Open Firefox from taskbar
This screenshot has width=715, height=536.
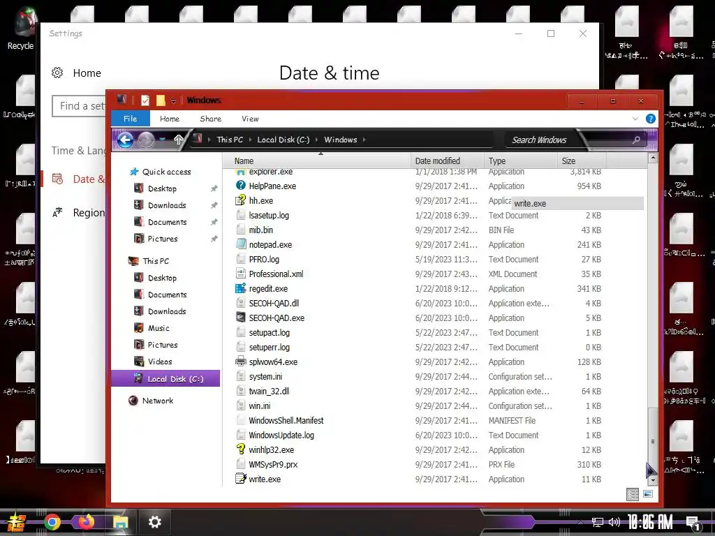coord(86,521)
